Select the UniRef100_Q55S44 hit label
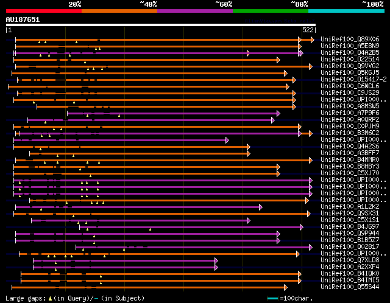This screenshot has height=303, width=390. click(x=350, y=287)
